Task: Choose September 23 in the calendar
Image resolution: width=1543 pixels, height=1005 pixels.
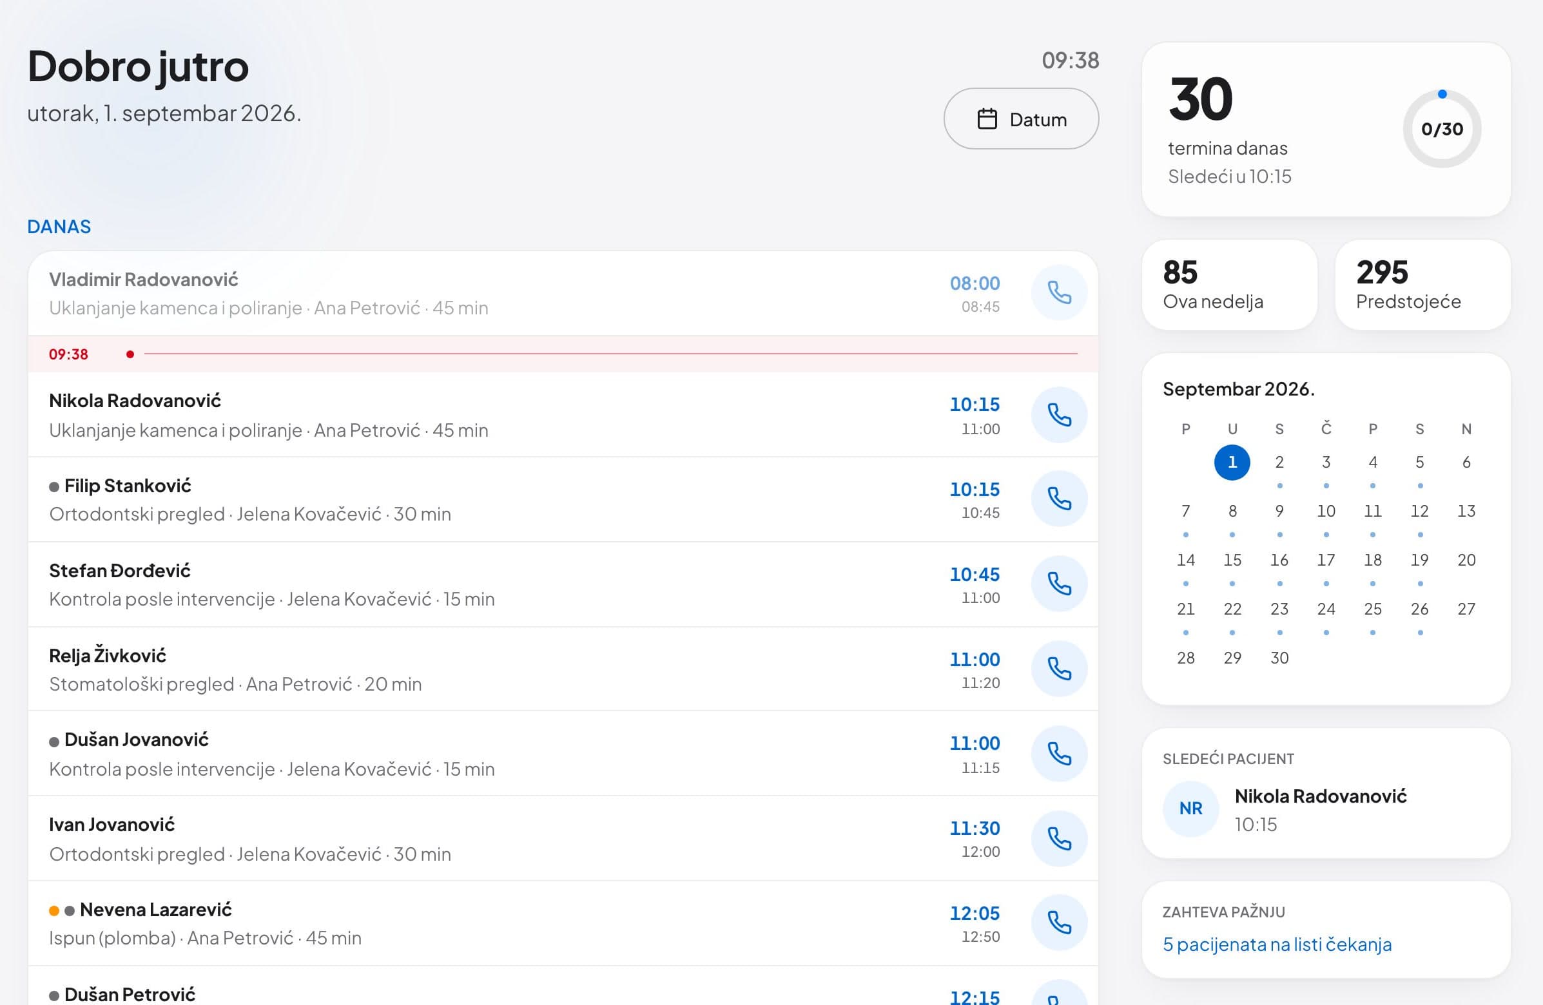Action: tap(1279, 609)
